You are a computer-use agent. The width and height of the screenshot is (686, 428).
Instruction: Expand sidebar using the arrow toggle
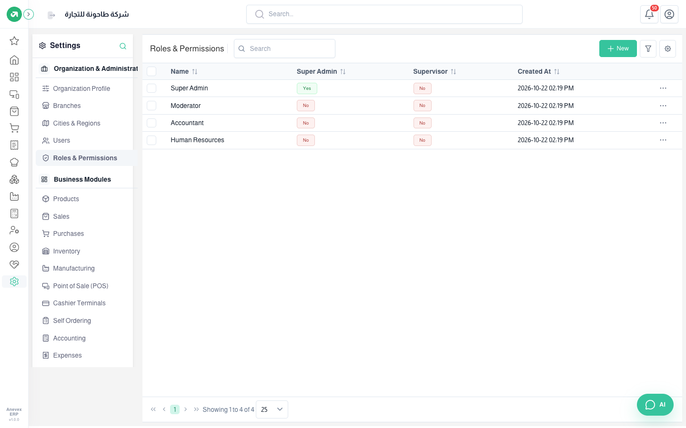pos(29,14)
